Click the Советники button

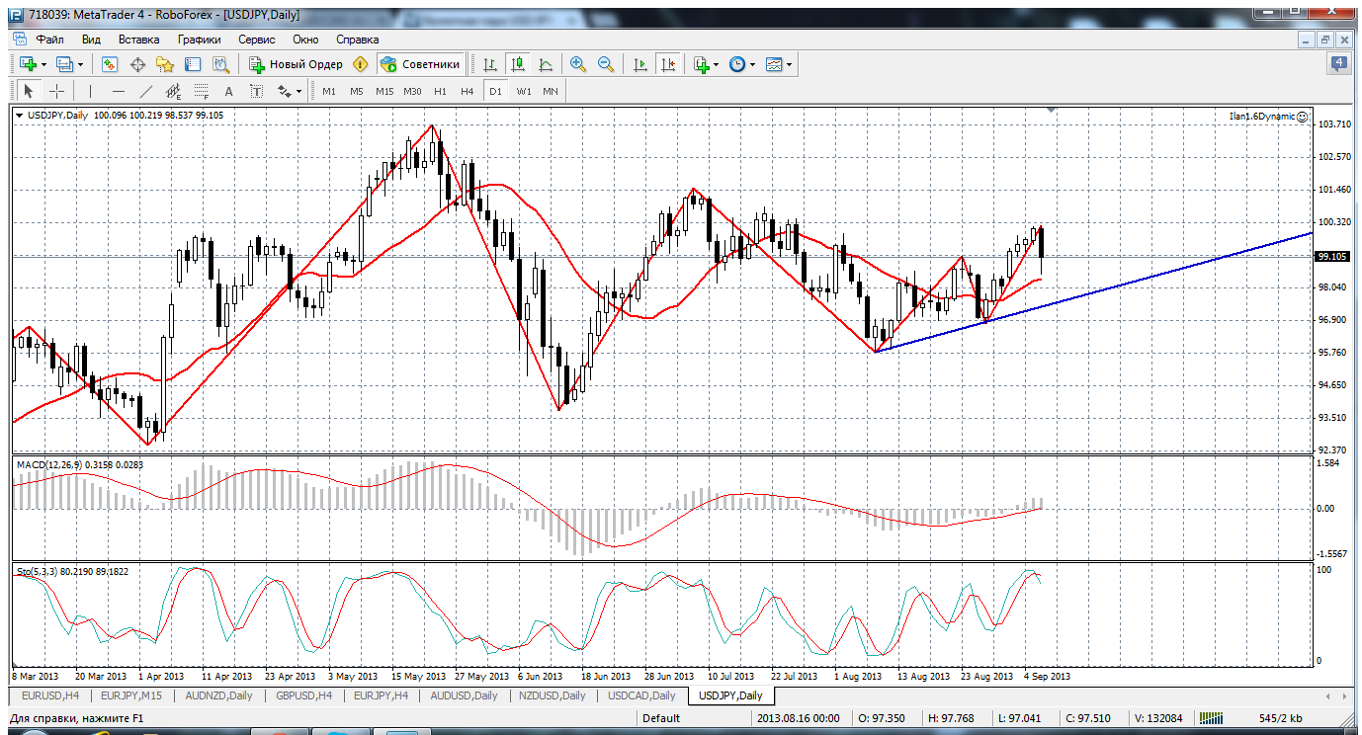tap(421, 64)
